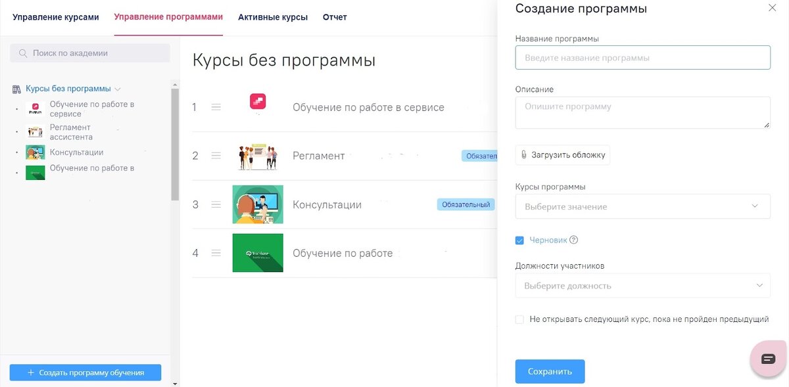The height and width of the screenshot is (387, 789).
Task: Click sidebar pink icon of Обучение по работе в сервисе
Action: click(35, 107)
